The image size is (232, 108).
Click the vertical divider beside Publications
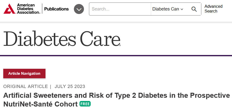(42, 9)
